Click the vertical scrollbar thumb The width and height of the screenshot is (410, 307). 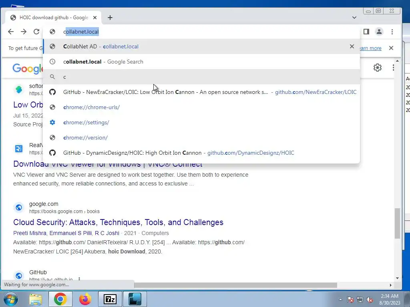397,223
